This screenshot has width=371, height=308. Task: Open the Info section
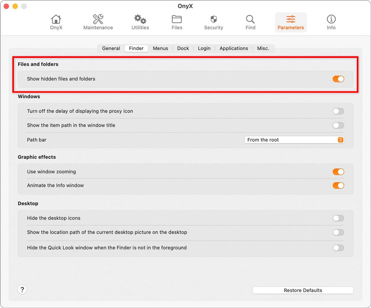point(331,22)
